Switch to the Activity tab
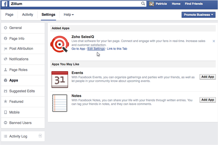The height and width of the screenshot is (145, 218). click(27, 15)
